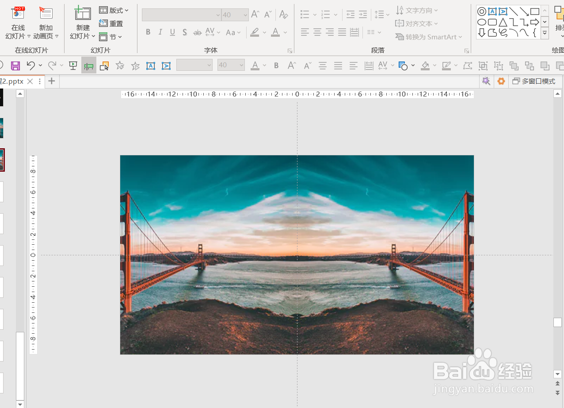The width and height of the screenshot is (564, 408).
Task: Click the Undo arrow icon
Action: 30,65
